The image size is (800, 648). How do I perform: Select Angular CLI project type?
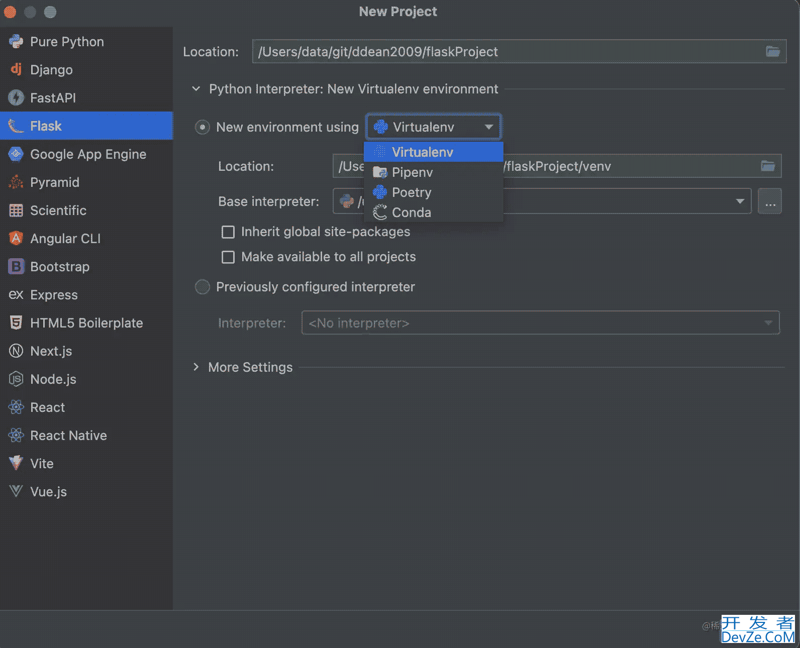pos(86,238)
